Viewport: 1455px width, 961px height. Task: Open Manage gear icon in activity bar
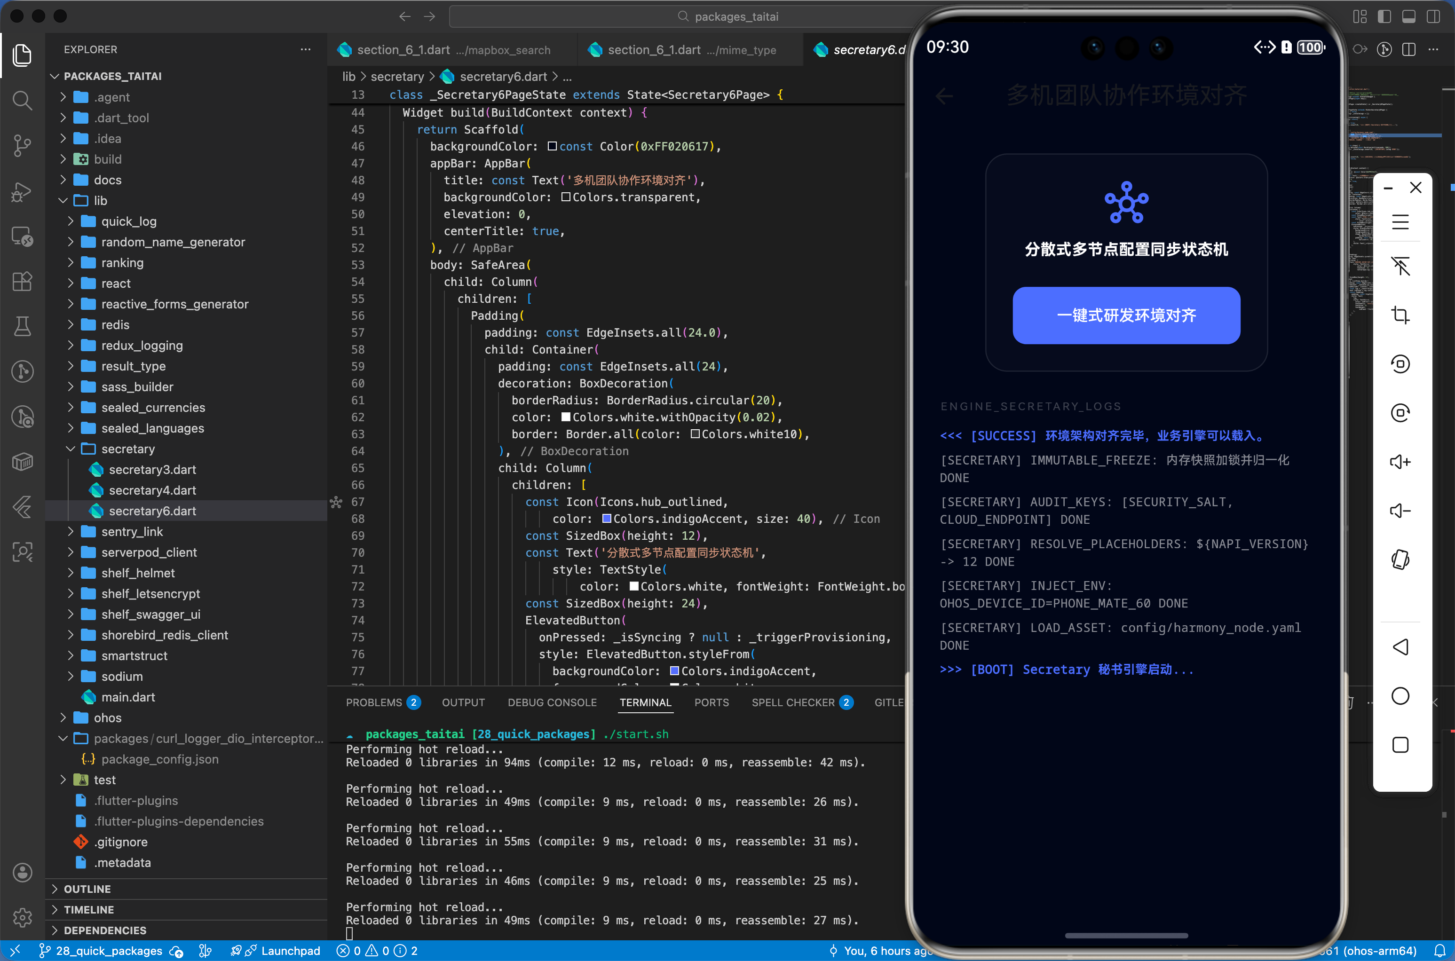tap(22, 917)
